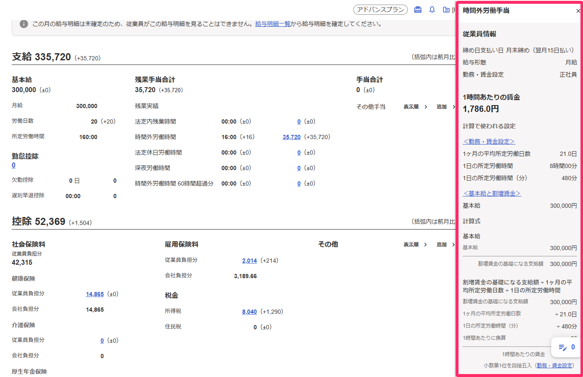583x377 pixels.
Task: Click 雇用保険料 会社負担分 value 3,189.66
Action: pos(245,276)
